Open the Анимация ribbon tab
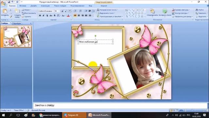Screen dimensions: 209x118 coord(45,6)
